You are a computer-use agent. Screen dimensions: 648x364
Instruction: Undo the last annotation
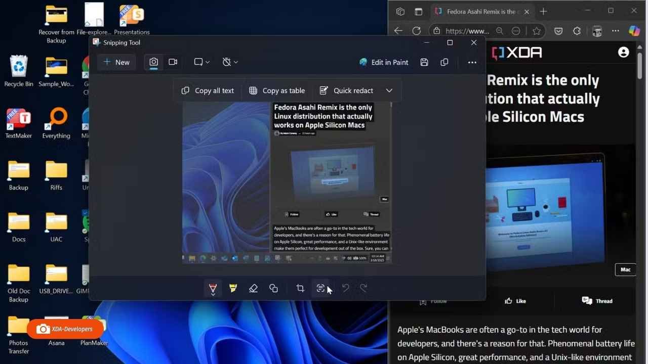pos(345,288)
